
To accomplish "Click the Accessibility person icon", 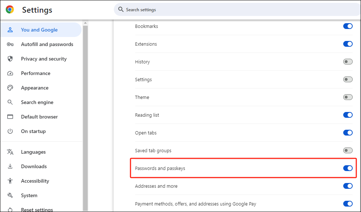I will pyautogui.click(x=10, y=181).
